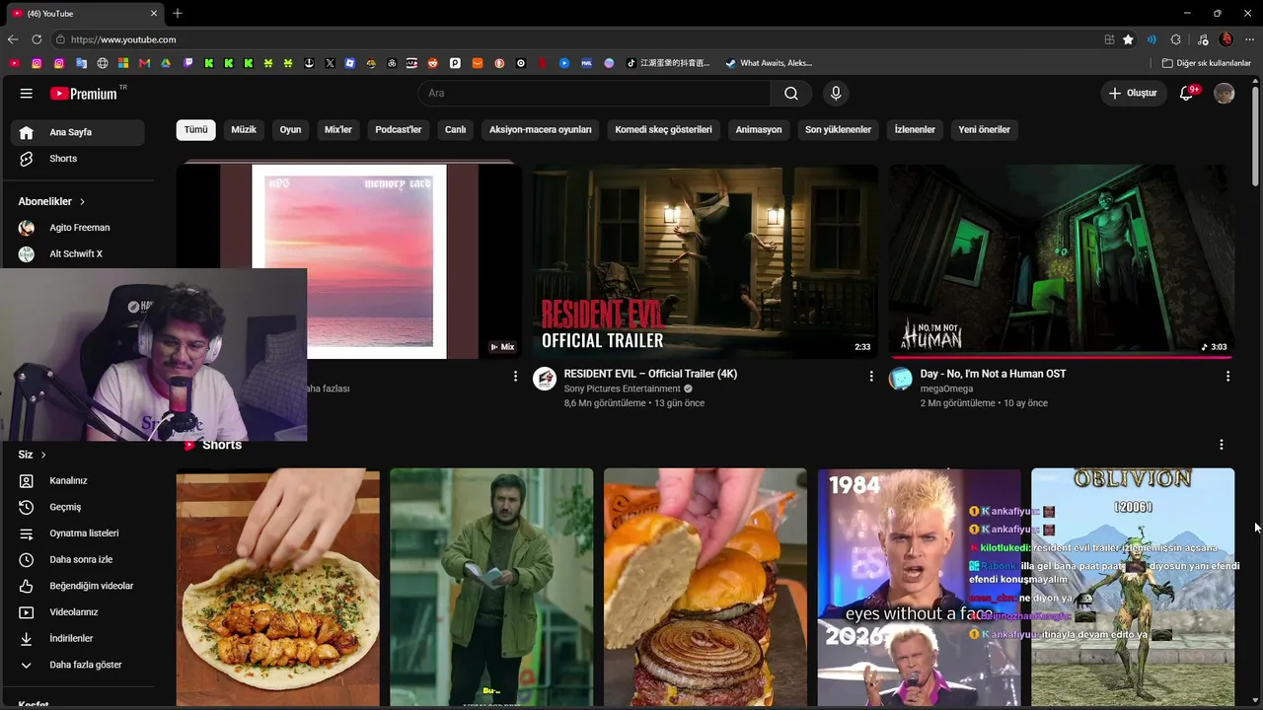
Task: Expand Daha fazla göster in sidebar
Action: pyautogui.click(x=78, y=666)
